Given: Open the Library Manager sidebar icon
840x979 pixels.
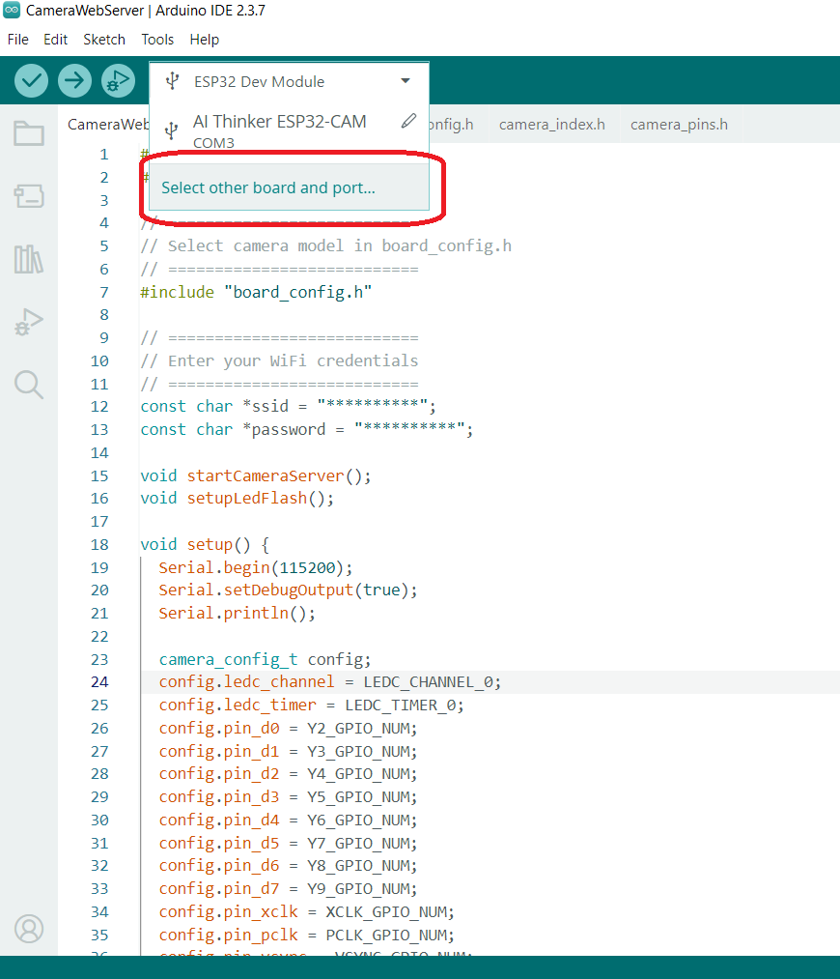Looking at the screenshot, I should (28, 259).
